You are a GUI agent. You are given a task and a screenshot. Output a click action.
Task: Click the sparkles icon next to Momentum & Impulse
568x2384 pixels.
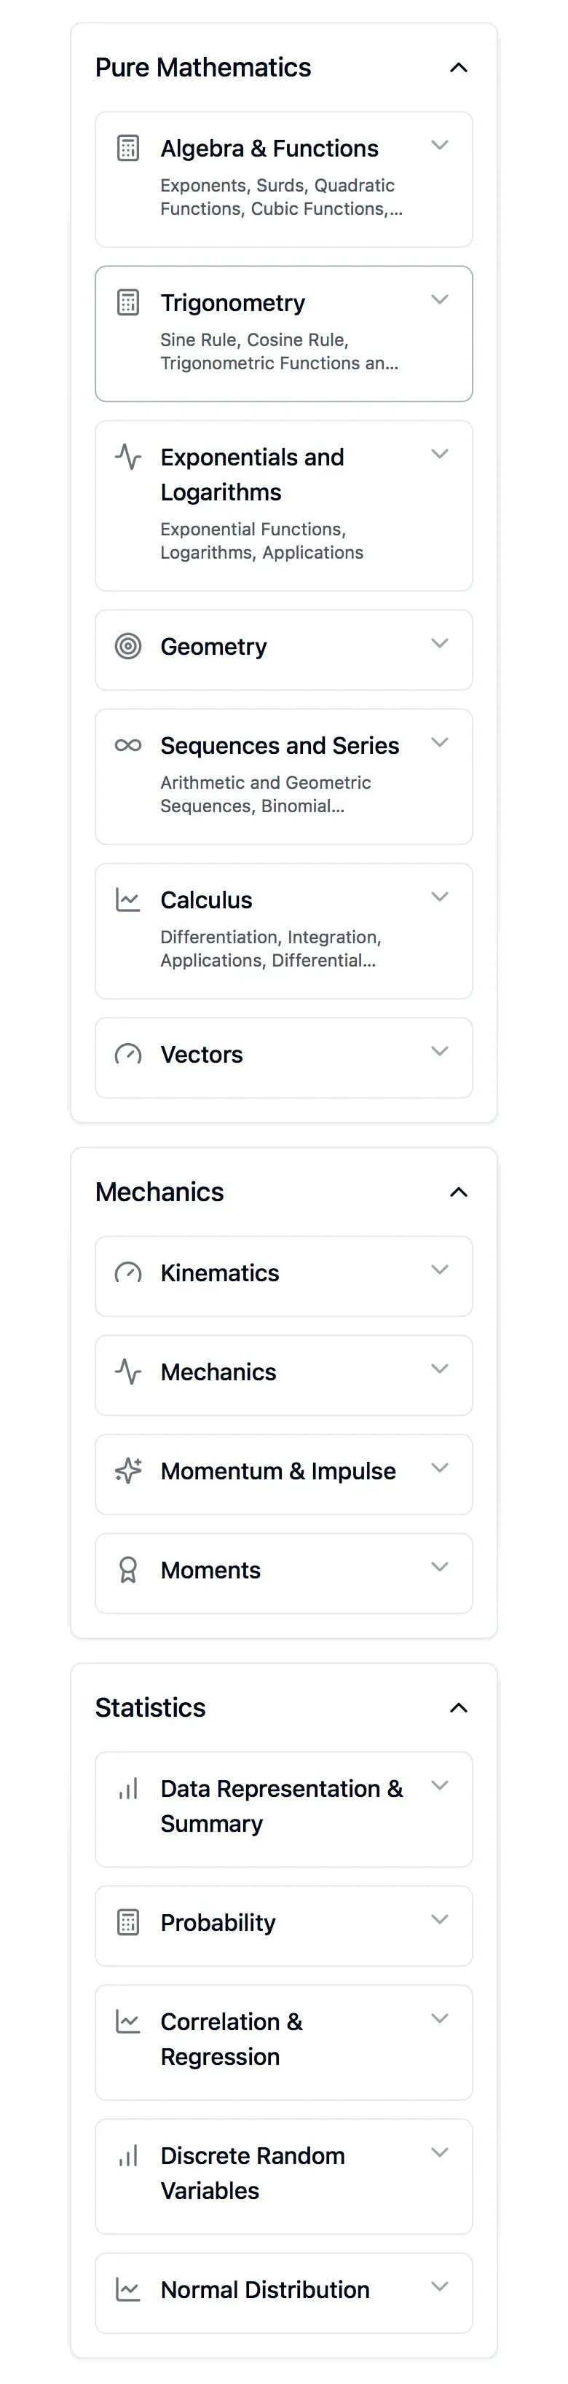click(127, 1471)
